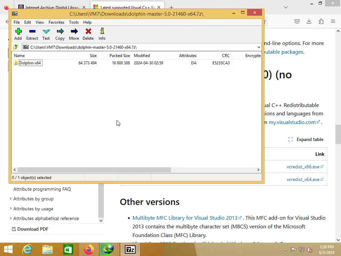Click vcredist_x64.exe link
This screenshot has height=256, width=341.
pyautogui.click(x=305, y=179)
